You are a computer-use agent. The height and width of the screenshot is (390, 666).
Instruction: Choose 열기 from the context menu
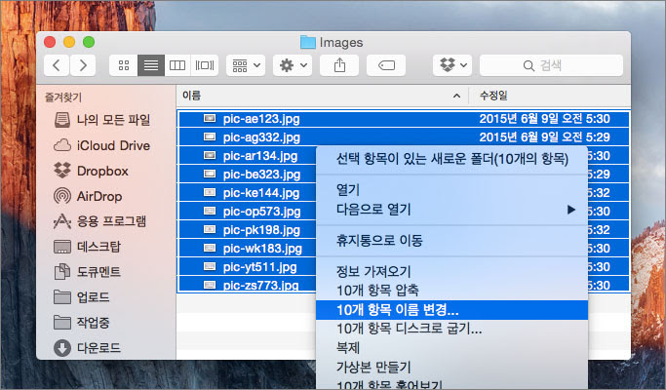(451, 189)
